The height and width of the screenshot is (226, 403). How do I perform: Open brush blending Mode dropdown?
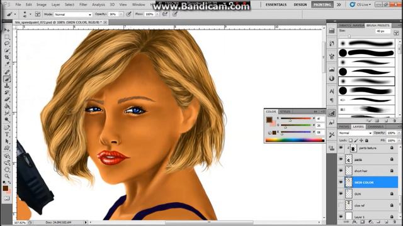(x=73, y=14)
